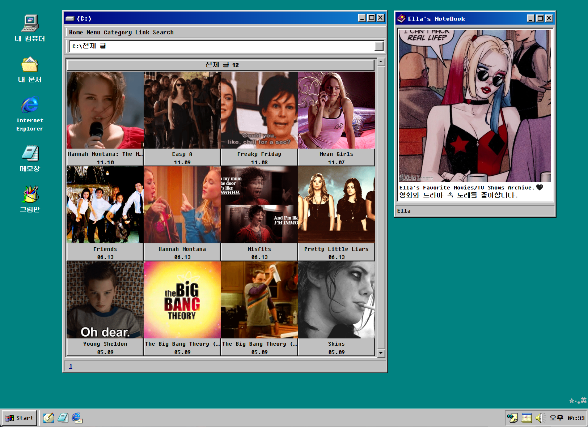Click the Young Sheldon title text

(x=105, y=344)
